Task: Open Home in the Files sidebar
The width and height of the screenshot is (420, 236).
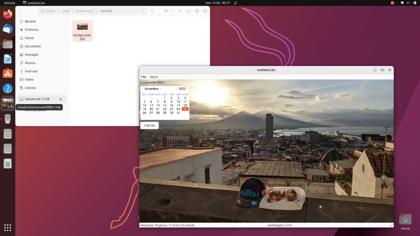Action: [x=42, y=38]
